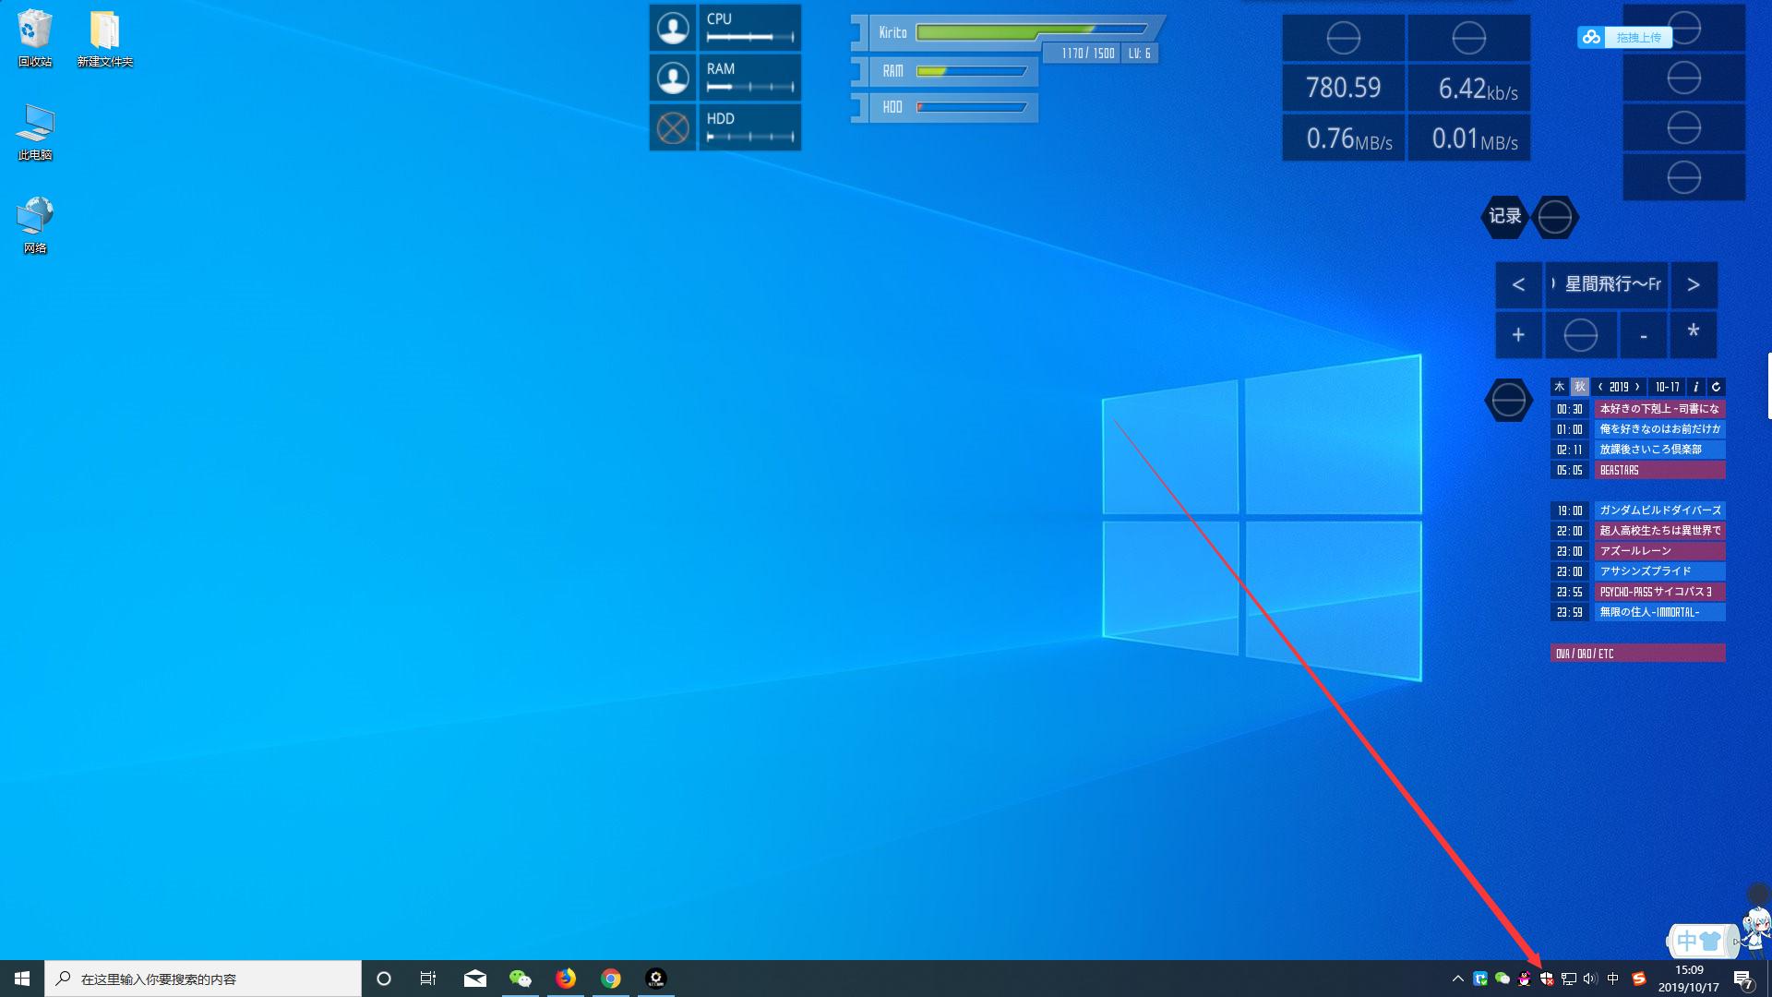Image resolution: width=1772 pixels, height=997 pixels.
Task: Go to previous year in schedule widget
Action: coord(1600,387)
